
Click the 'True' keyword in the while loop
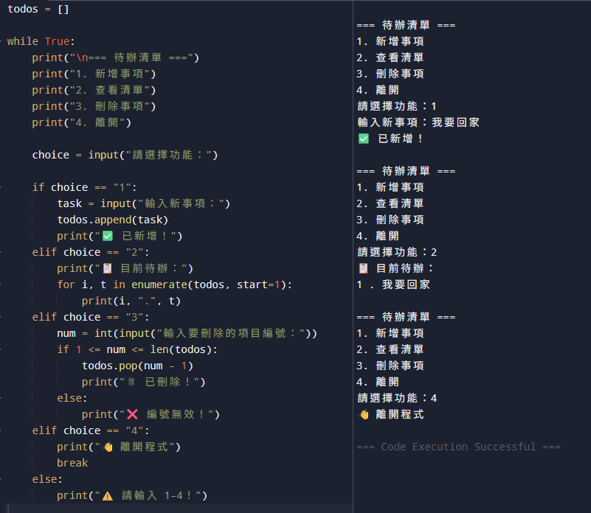pyautogui.click(x=57, y=41)
